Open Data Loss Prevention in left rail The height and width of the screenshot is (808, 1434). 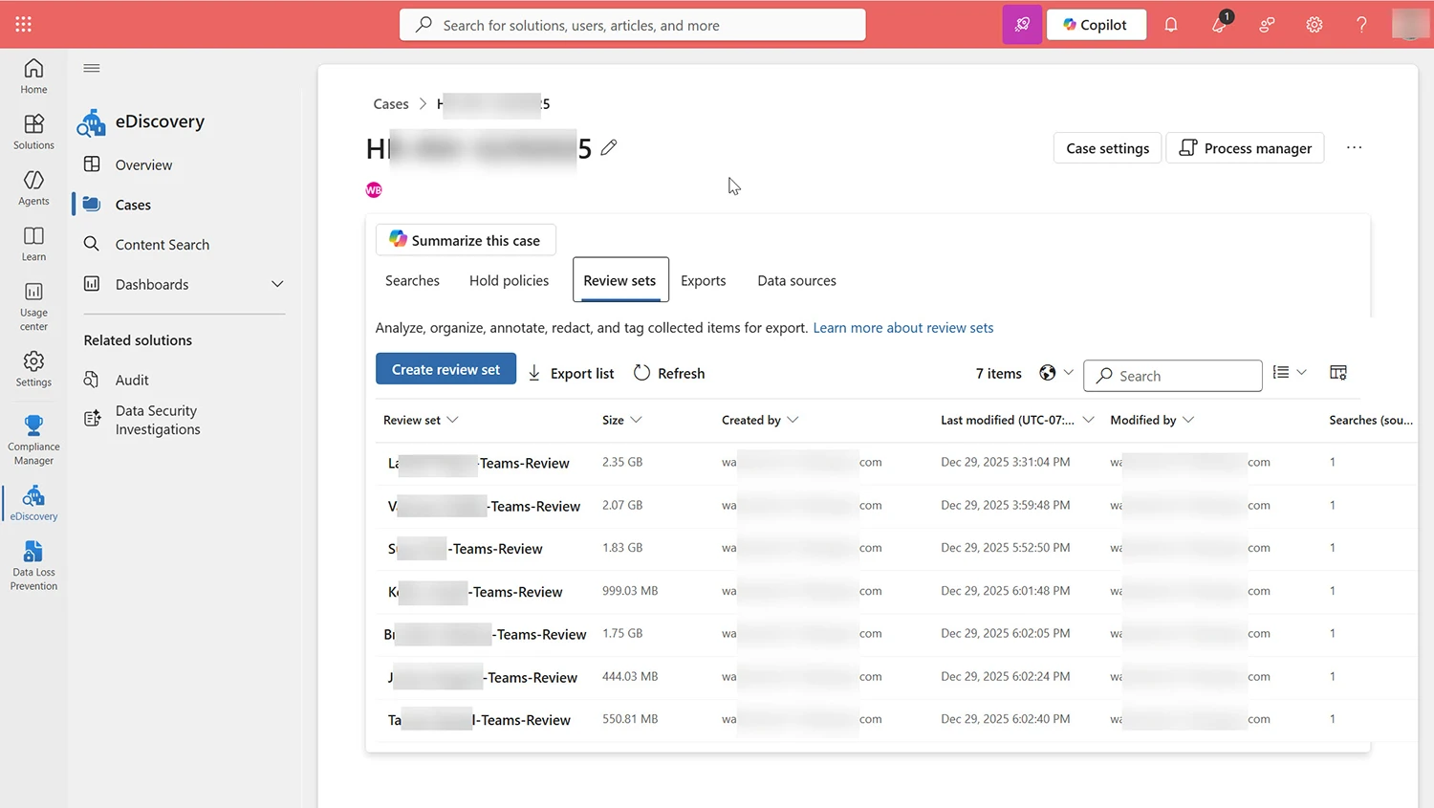point(33,565)
